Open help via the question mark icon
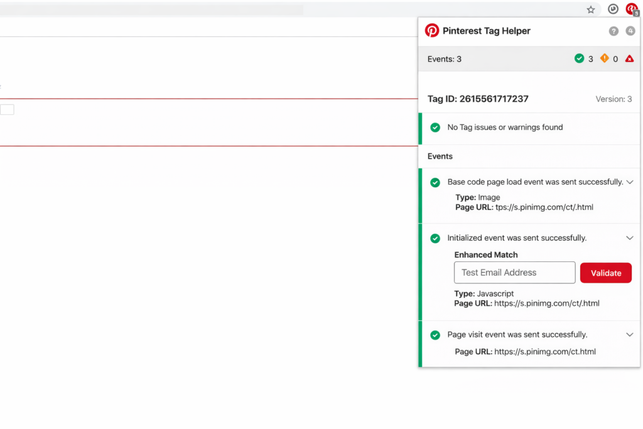The height and width of the screenshot is (429, 643). [x=613, y=31]
